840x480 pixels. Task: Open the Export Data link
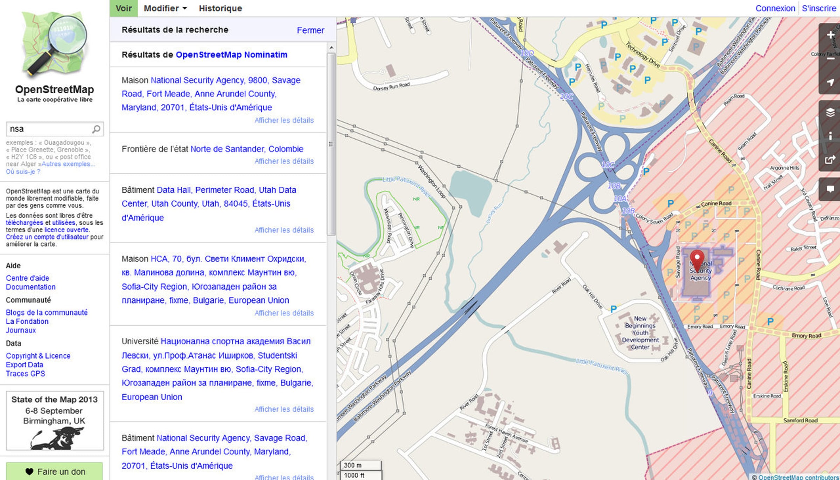coord(24,365)
